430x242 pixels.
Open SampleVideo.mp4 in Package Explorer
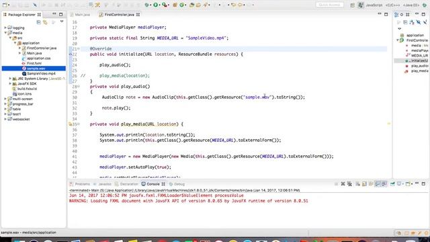point(41,73)
